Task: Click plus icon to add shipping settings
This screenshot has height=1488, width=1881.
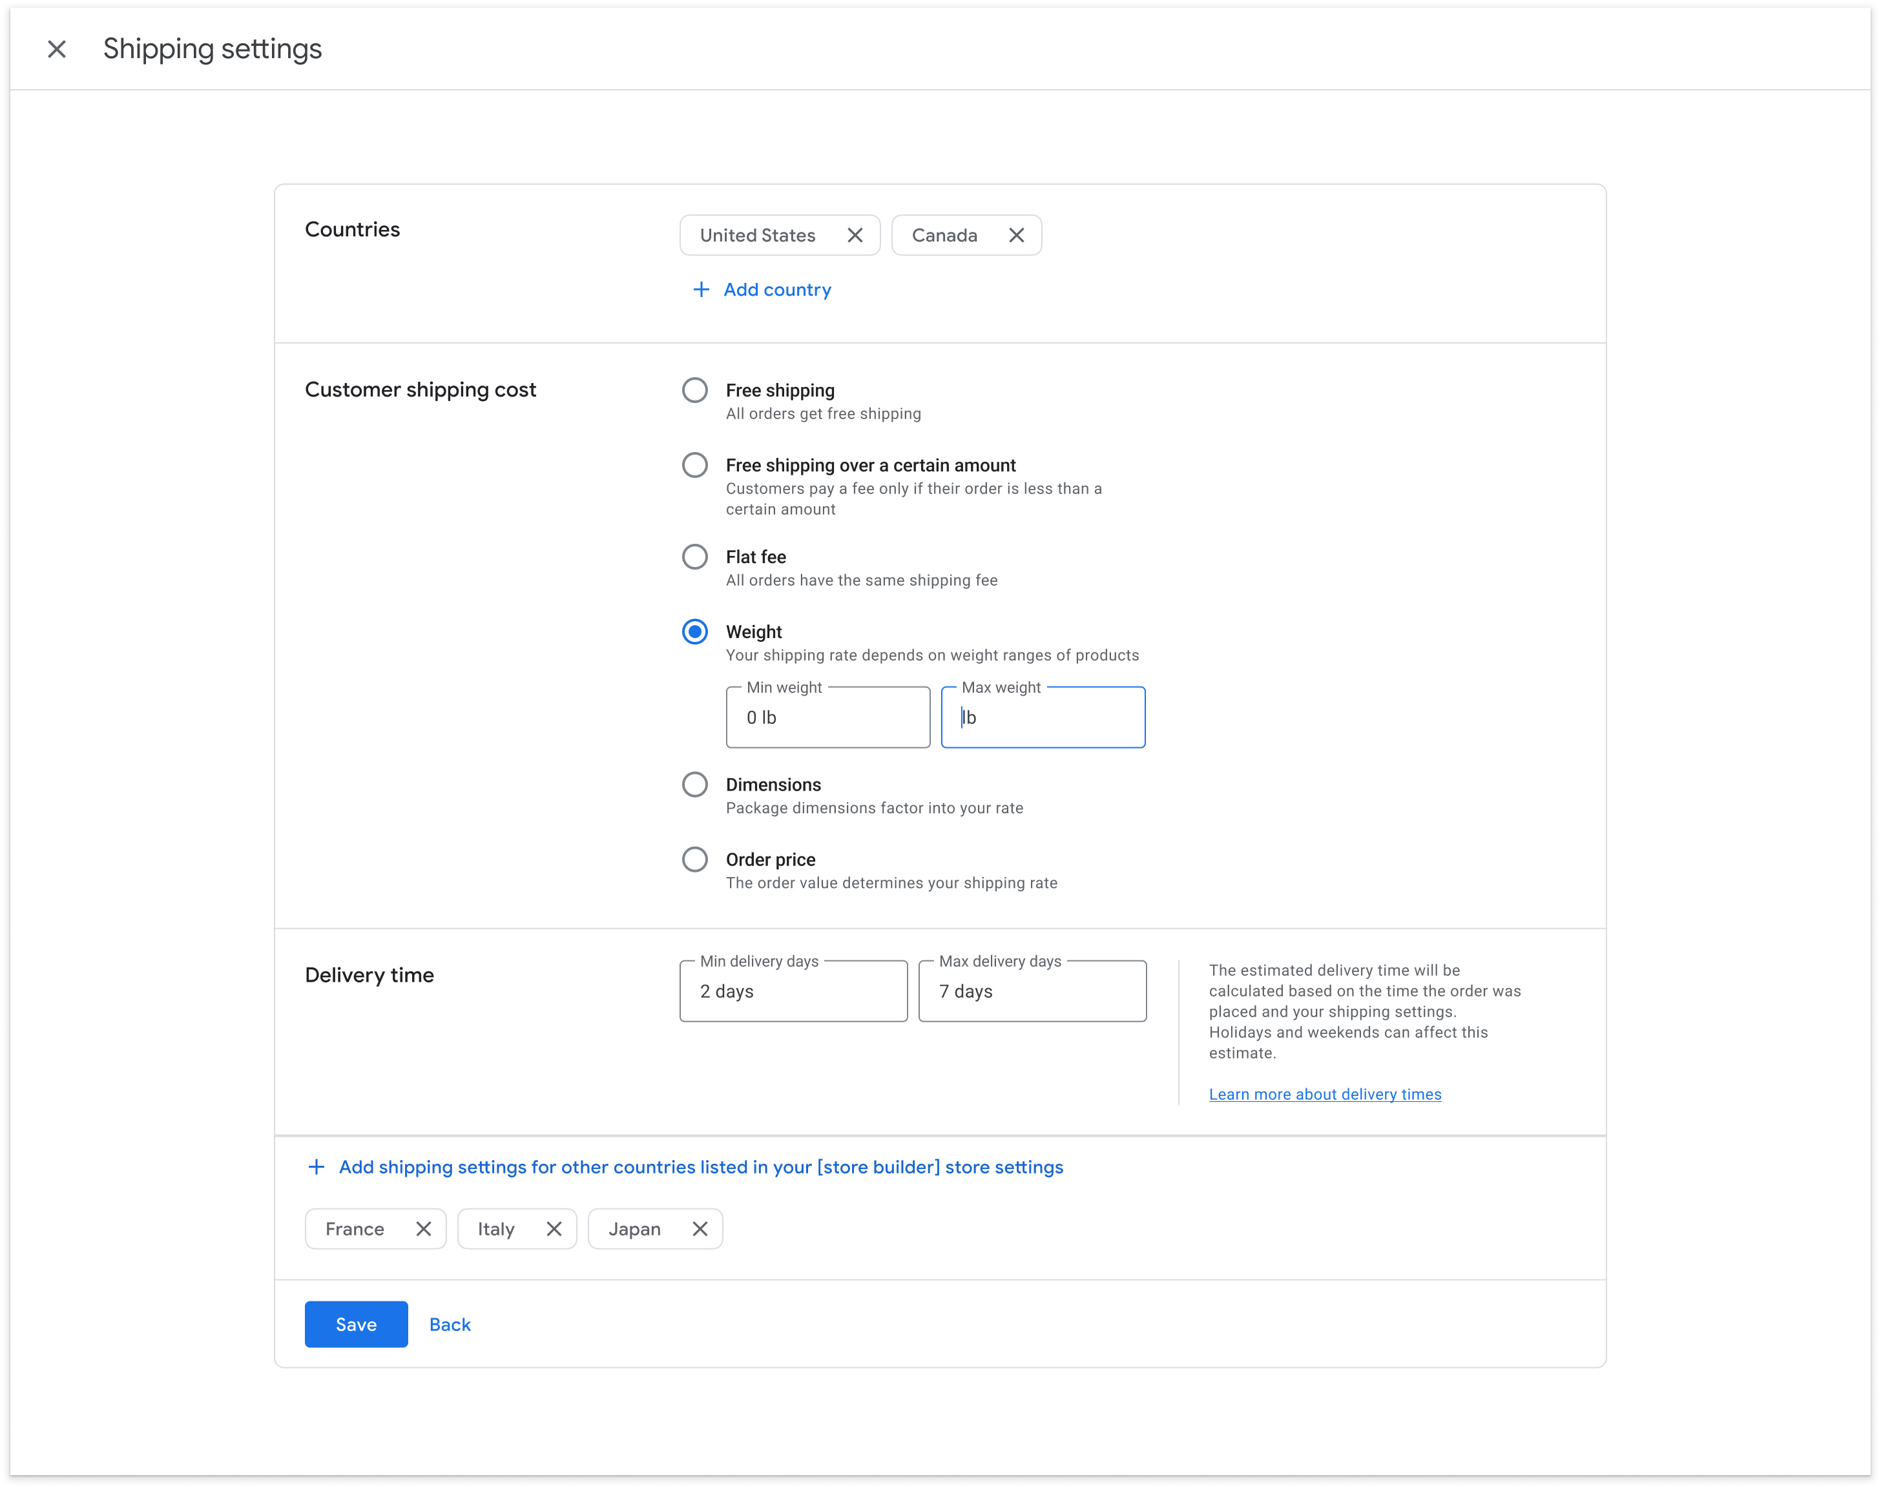Action: click(315, 1166)
